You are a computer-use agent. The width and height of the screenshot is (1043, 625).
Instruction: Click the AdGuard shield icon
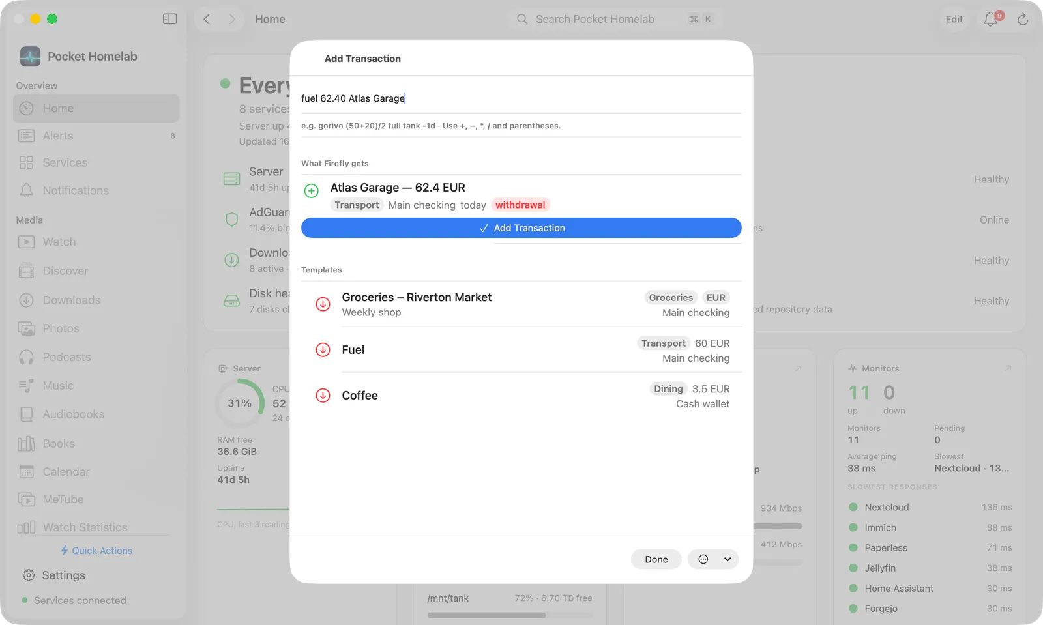tap(231, 220)
